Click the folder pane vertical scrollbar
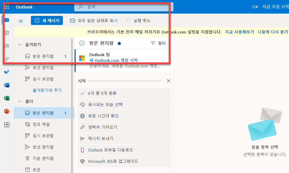 pos(72,106)
